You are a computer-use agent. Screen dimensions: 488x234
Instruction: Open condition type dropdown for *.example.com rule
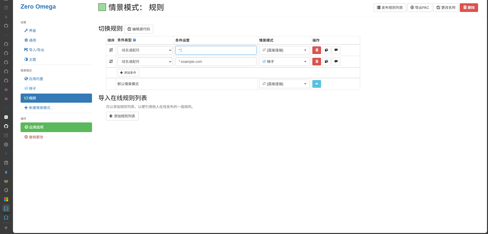pos(145,62)
